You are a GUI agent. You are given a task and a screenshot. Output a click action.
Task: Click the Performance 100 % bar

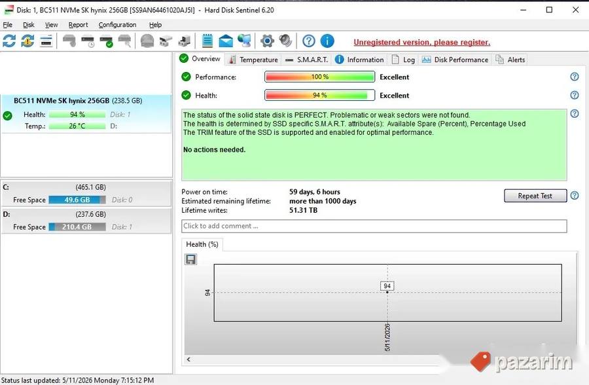click(x=319, y=77)
